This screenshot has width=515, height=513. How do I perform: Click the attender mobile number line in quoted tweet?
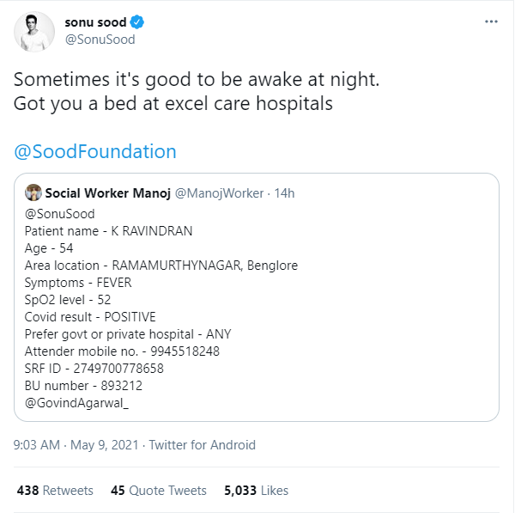(122, 351)
